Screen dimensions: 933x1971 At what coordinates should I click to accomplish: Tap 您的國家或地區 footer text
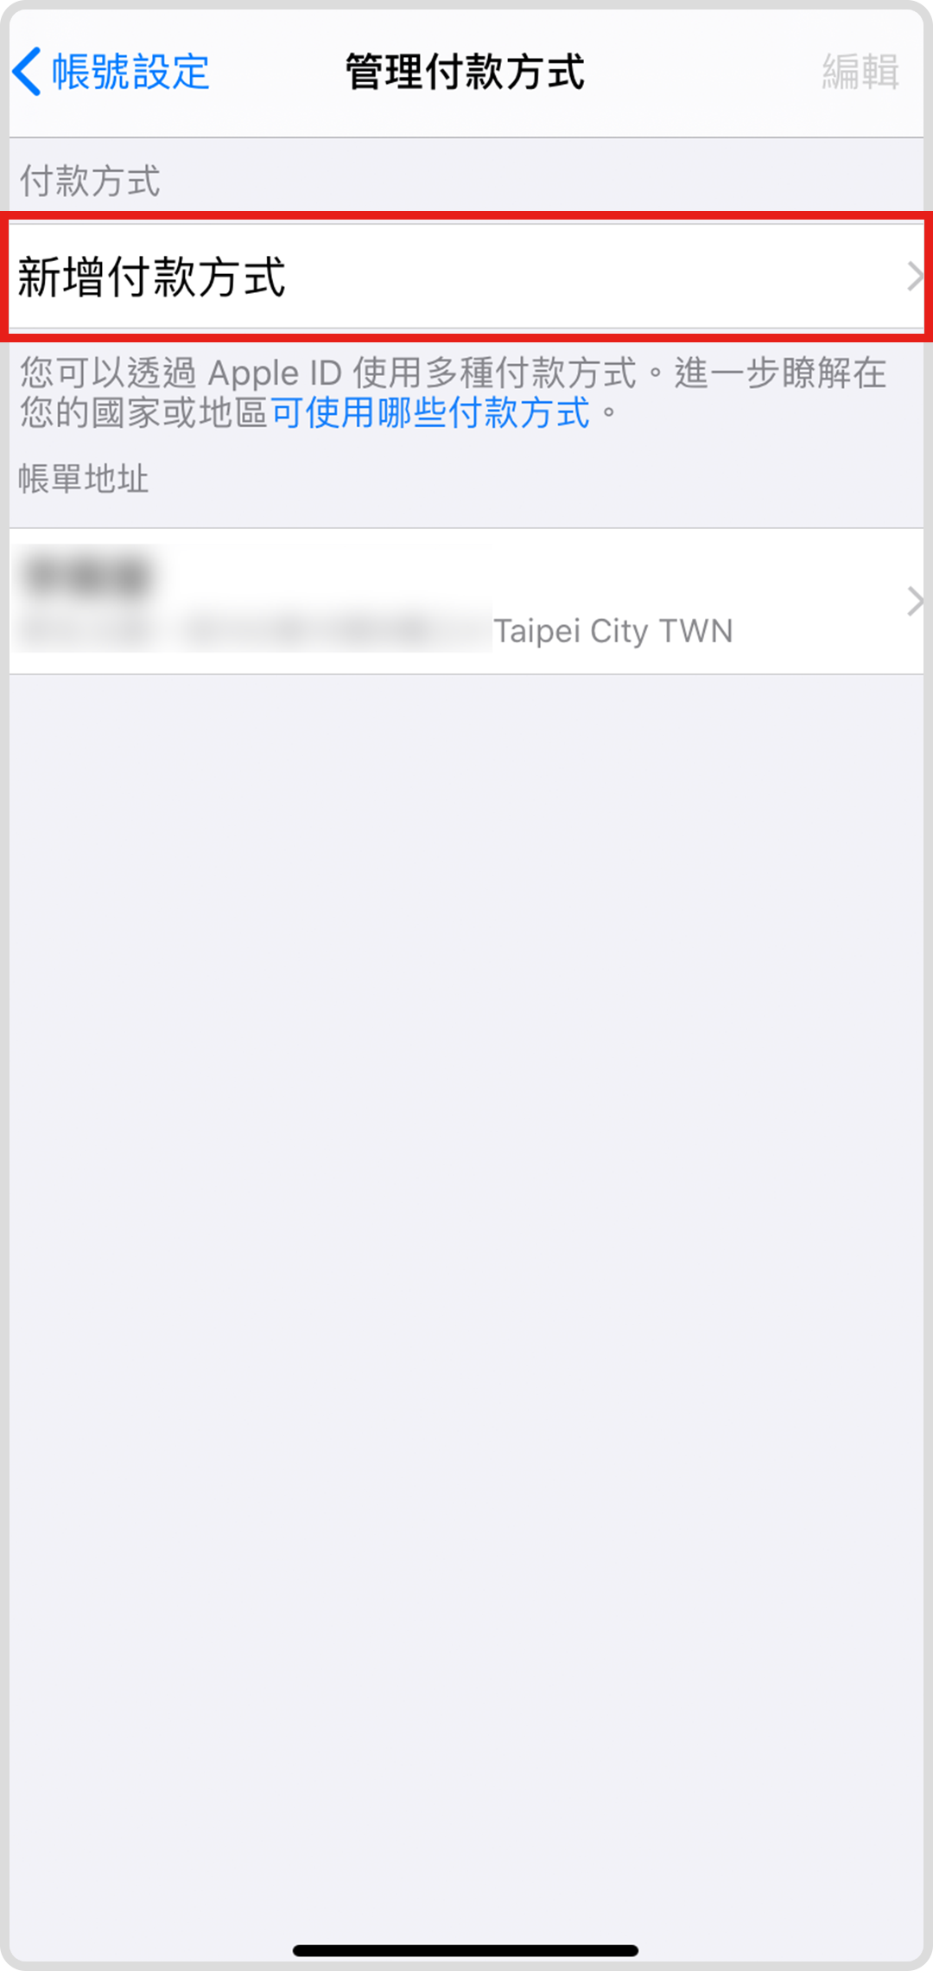(143, 412)
